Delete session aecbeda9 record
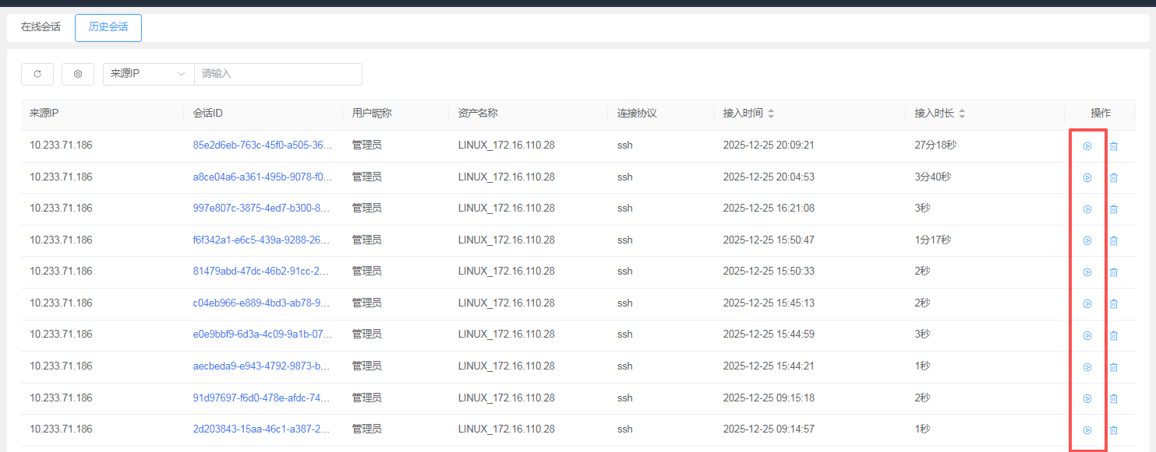 coord(1114,367)
